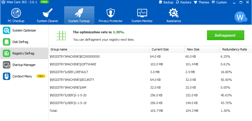
Task: Click the Disk Defrag sidebar icon
Action: [7, 42]
